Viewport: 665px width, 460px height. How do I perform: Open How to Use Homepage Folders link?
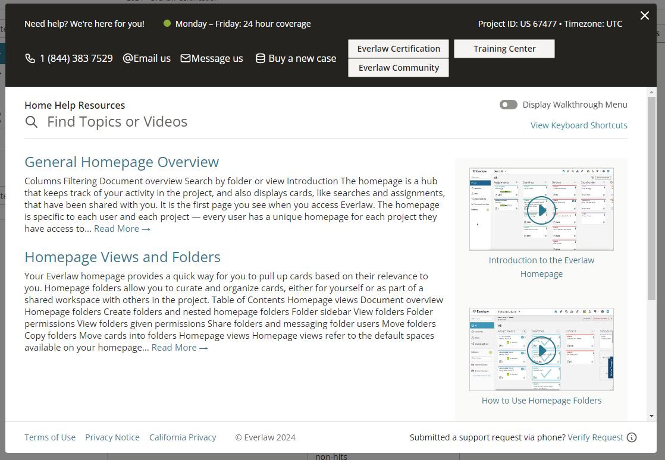tap(542, 401)
